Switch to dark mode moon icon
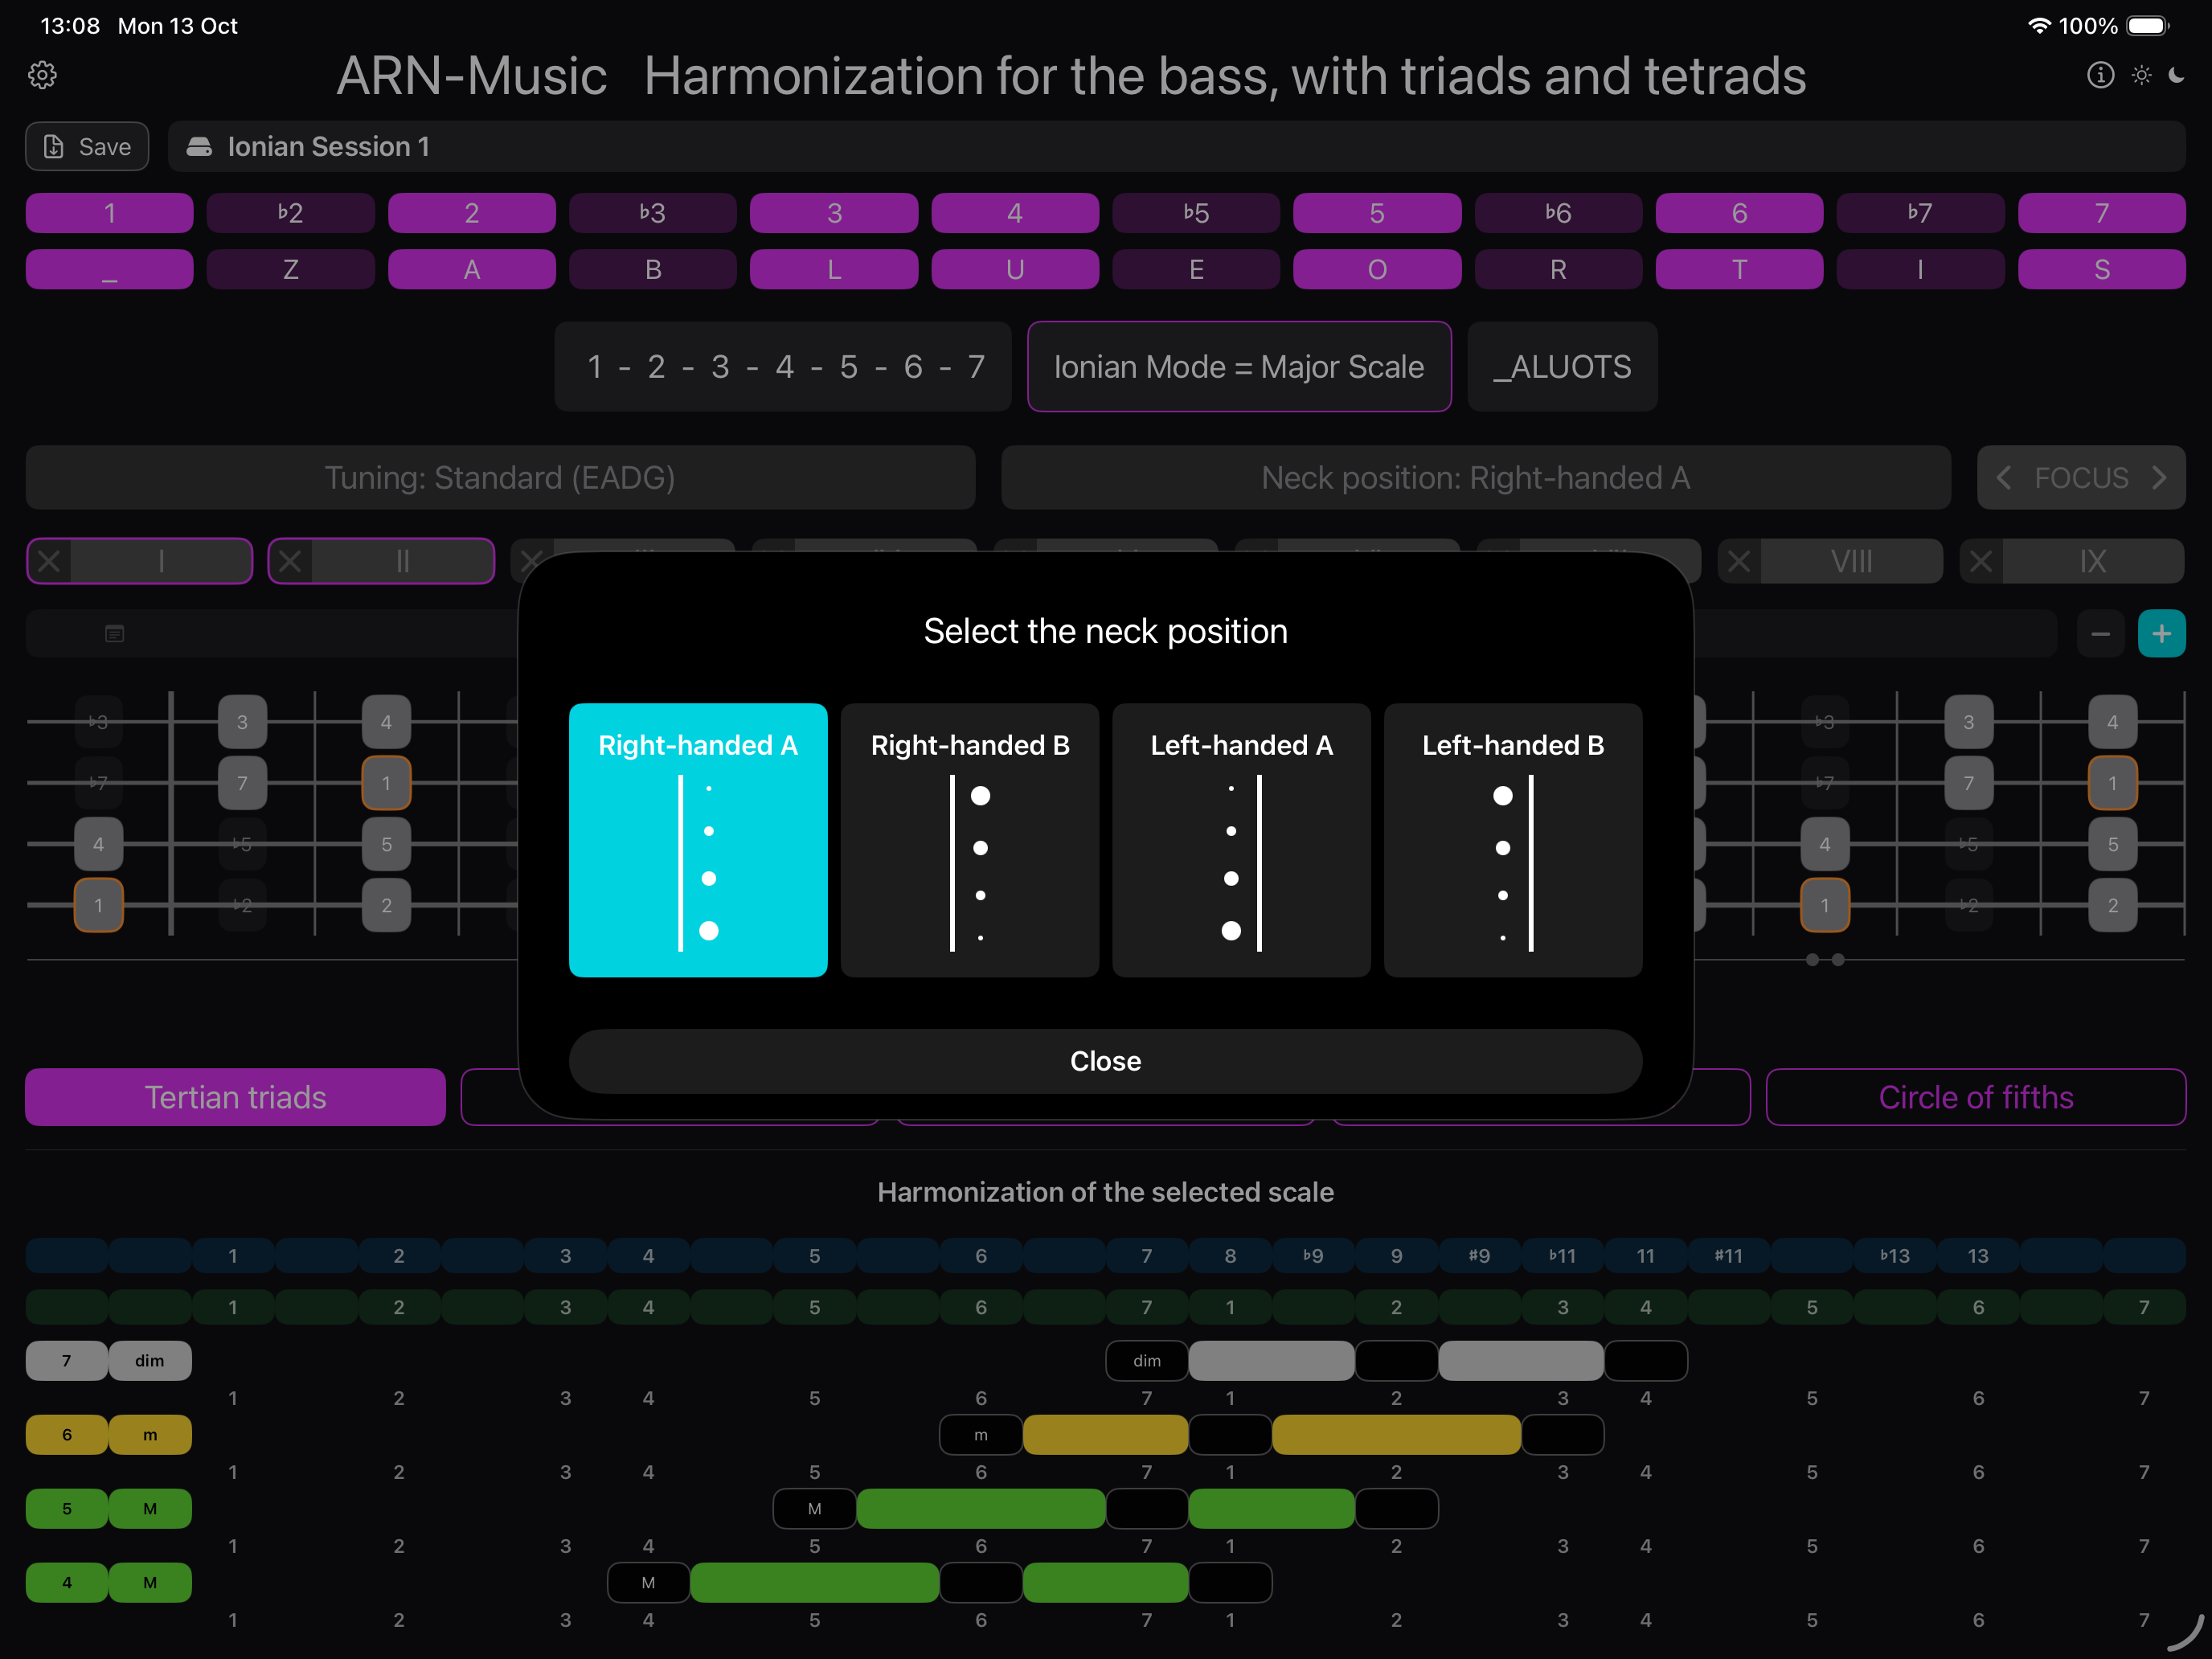Viewport: 2212px width, 1659px height. pyautogui.click(x=2177, y=75)
